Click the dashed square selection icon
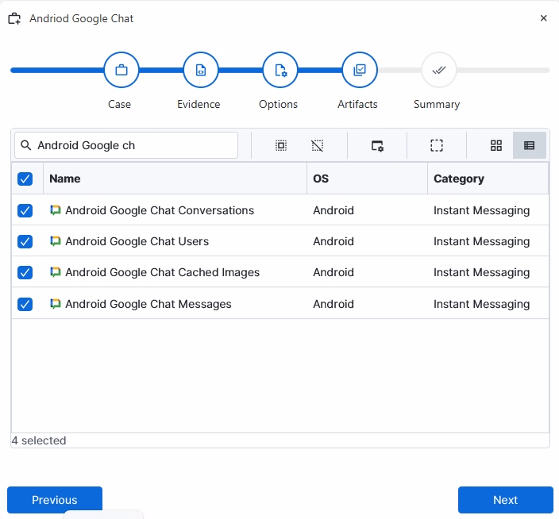 [437, 145]
